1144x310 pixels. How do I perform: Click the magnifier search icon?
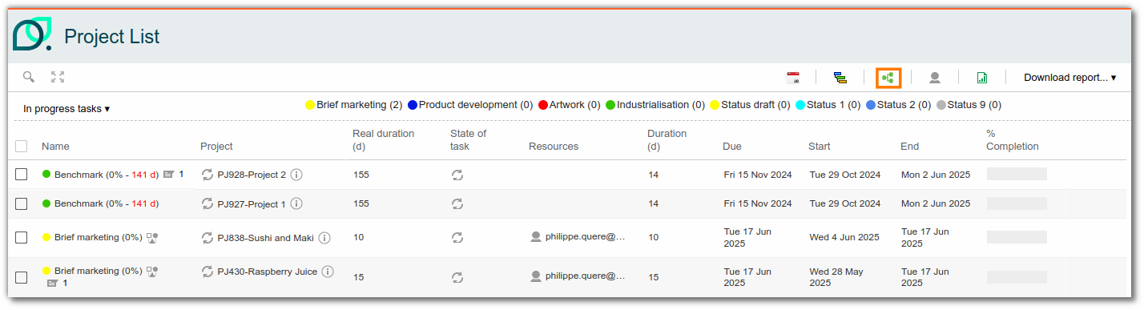point(29,77)
